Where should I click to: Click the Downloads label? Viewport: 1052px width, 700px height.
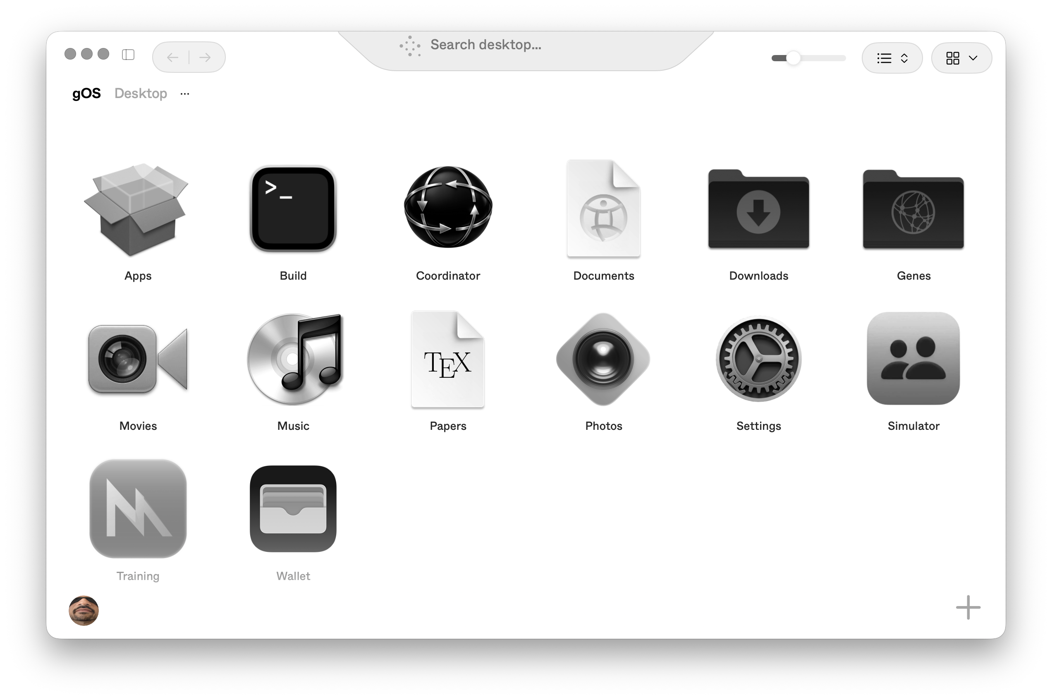758,276
